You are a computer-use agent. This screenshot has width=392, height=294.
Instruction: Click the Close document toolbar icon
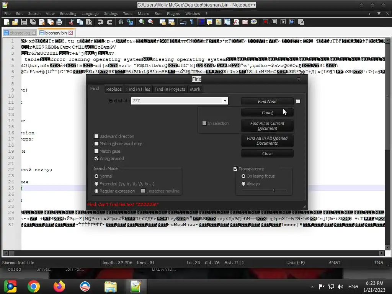42,22
